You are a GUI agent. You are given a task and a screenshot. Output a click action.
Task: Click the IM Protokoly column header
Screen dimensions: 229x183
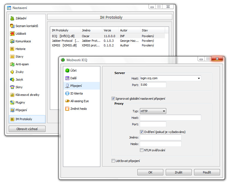(65, 30)
